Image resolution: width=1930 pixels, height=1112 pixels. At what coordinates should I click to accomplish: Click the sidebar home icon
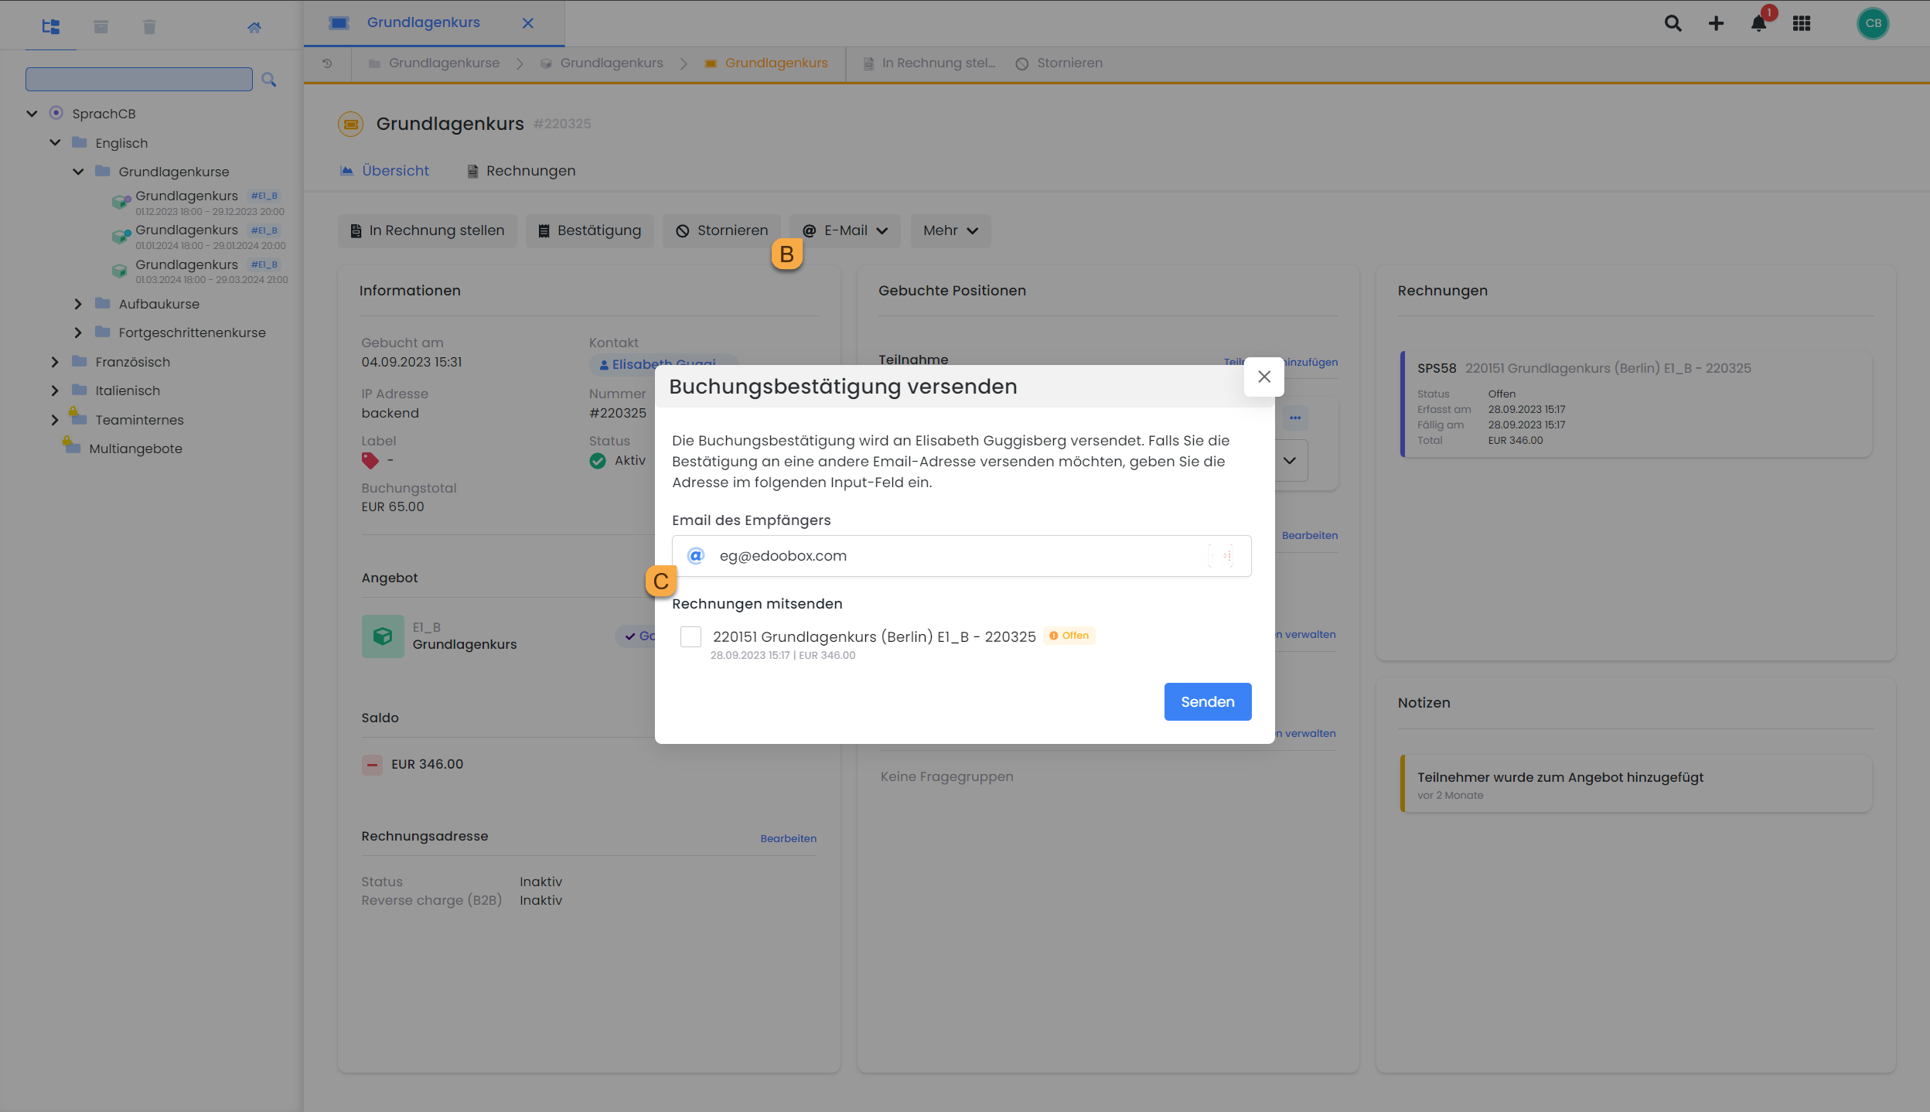[254, 27]
